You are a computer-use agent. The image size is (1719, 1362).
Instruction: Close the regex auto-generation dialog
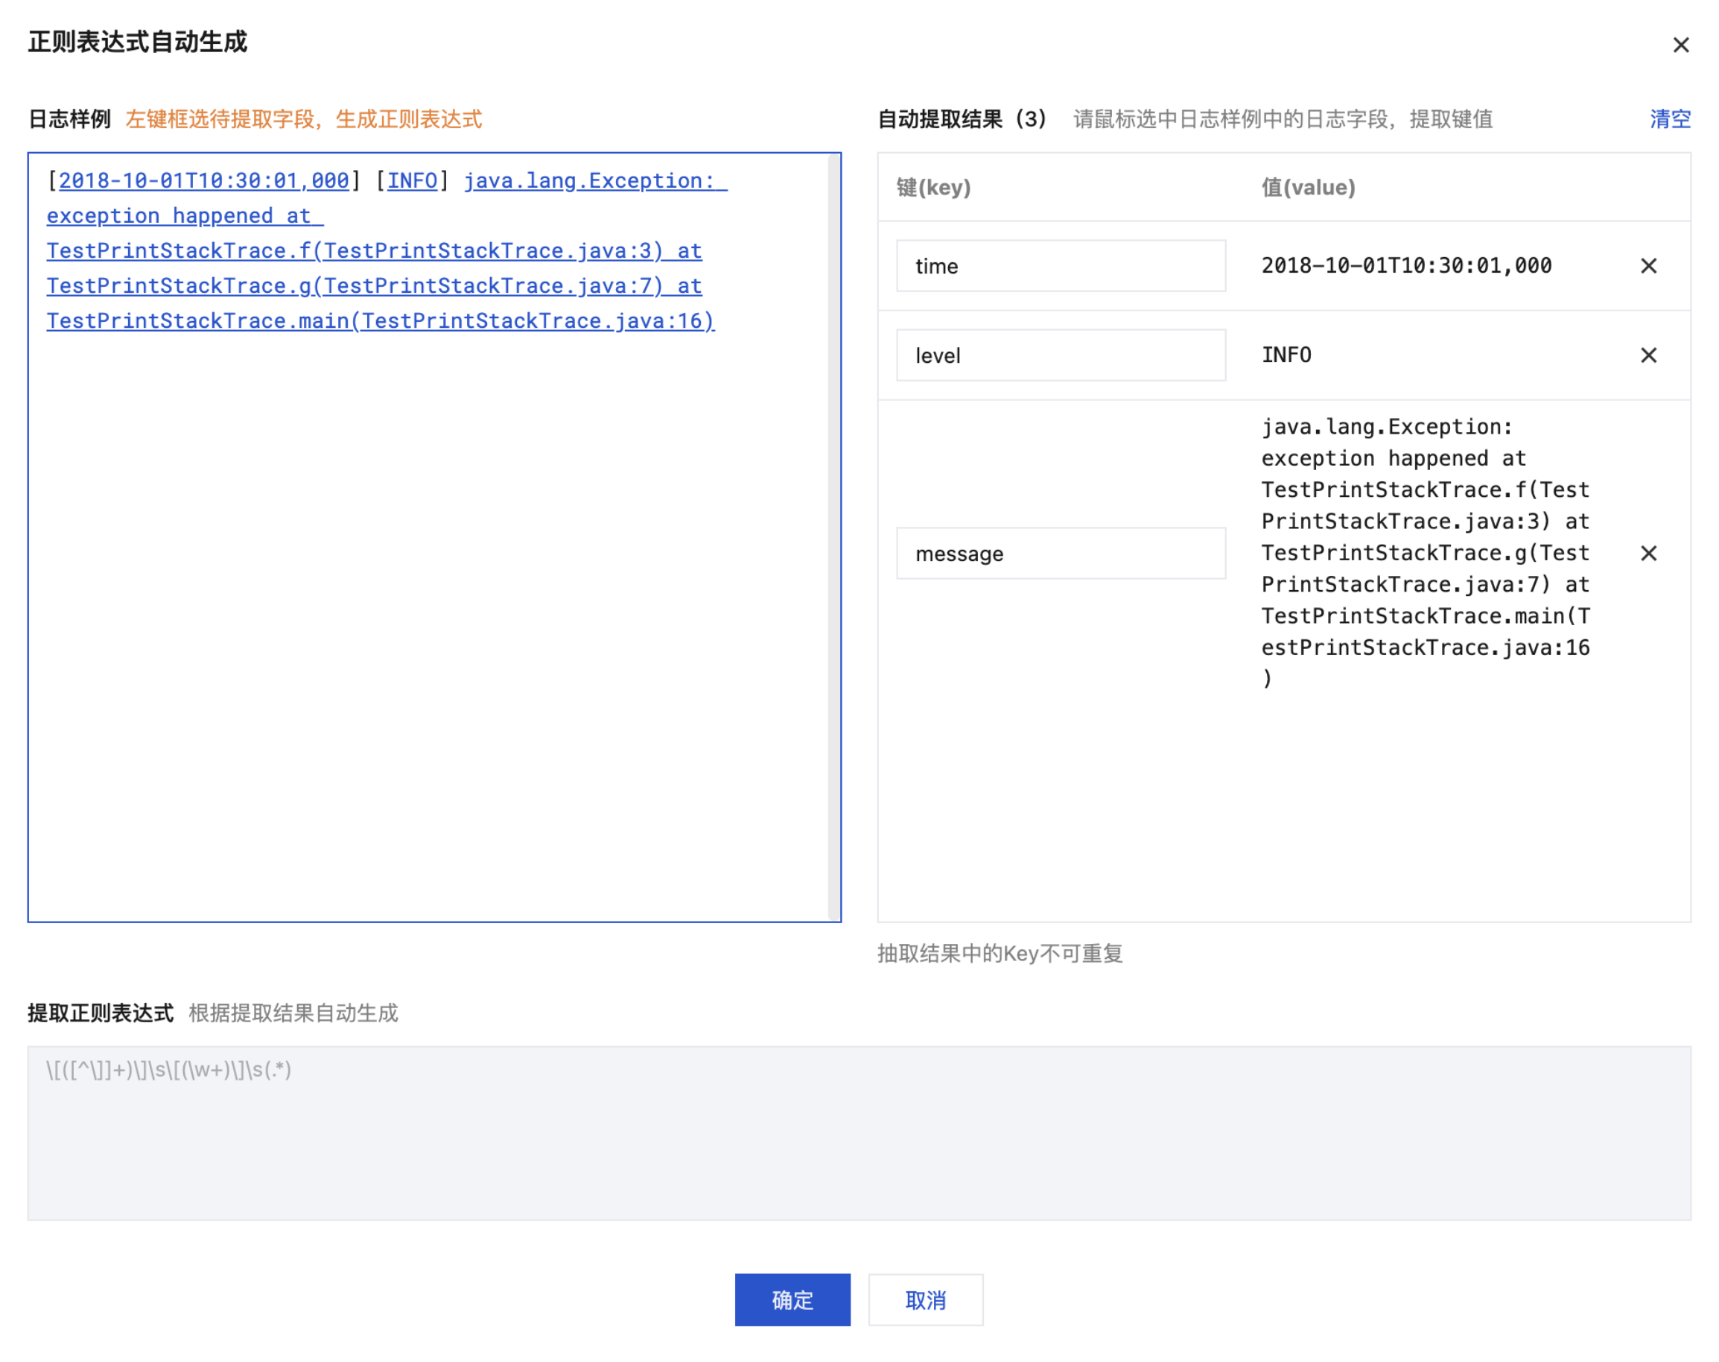[x=1680, y=45]
